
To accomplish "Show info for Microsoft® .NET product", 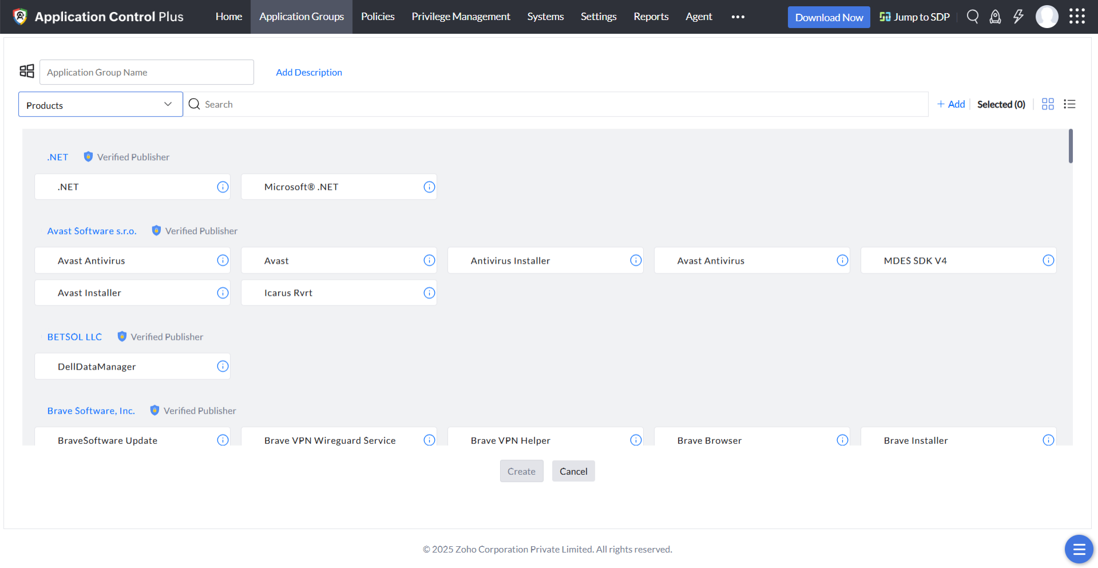I will click(429, 187).
